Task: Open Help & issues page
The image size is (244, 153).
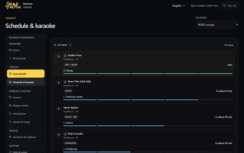Action: 26,152
